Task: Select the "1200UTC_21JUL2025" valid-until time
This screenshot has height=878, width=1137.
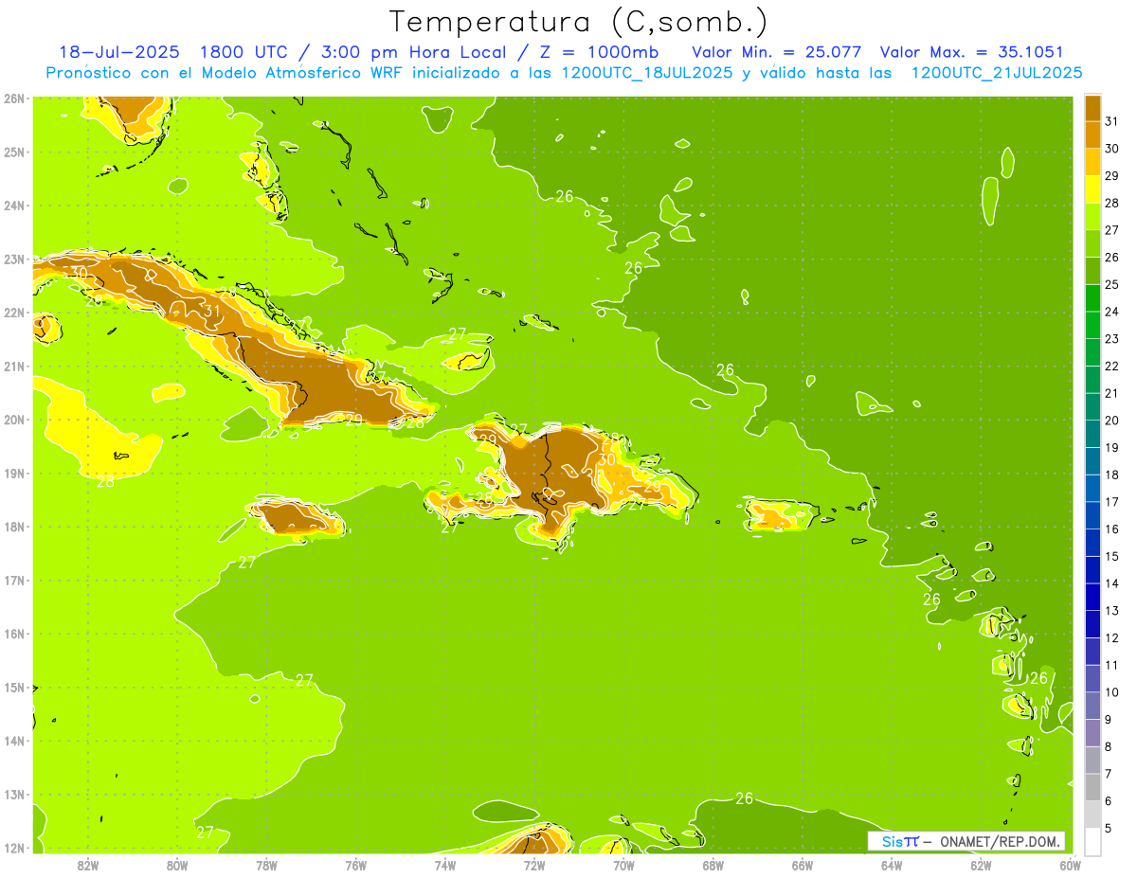Action: pos(997,73)
